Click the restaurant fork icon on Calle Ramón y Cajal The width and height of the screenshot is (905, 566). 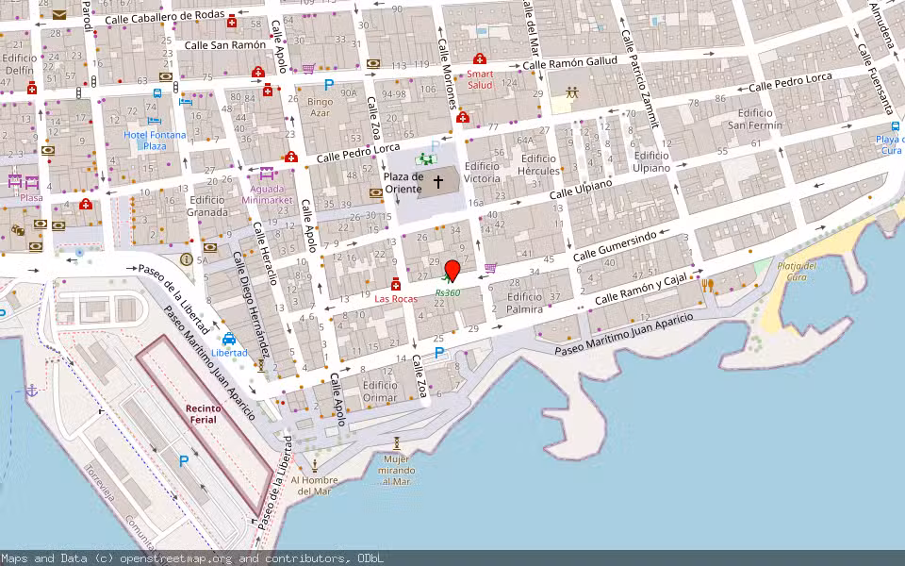(x=707, y=285)
